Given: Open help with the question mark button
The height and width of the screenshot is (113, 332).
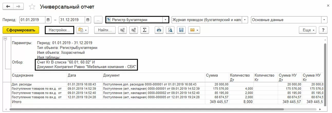Looking at the screenshot, I should click(323, 30).
